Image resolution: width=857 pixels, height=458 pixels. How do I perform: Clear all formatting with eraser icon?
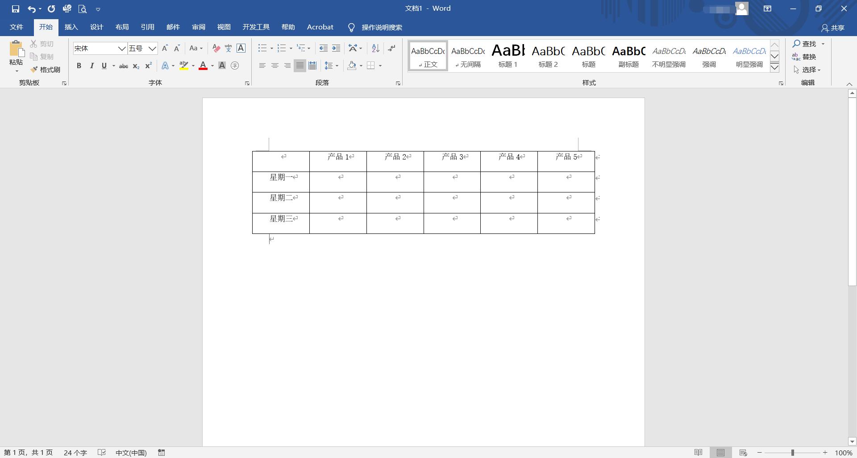(x=216, y=48)
